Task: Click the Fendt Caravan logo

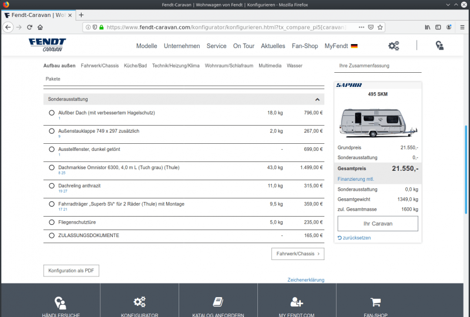Action: (x=48, y=45)
